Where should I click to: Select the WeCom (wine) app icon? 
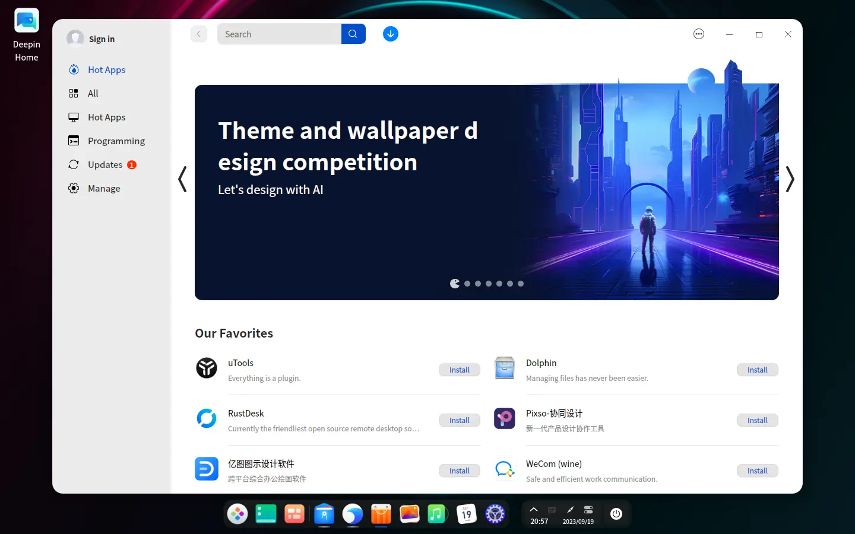pos(505,469)
